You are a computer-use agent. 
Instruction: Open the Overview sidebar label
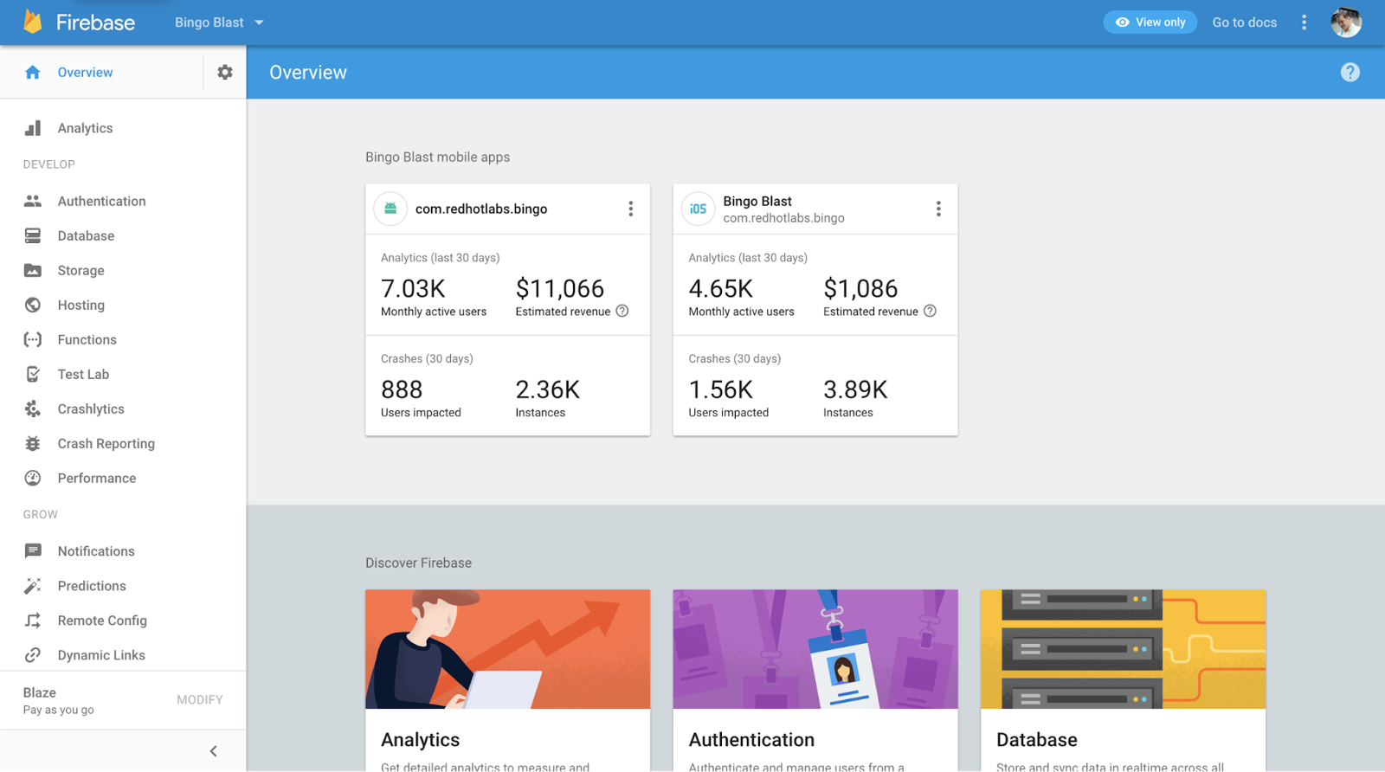coord(85,73)
